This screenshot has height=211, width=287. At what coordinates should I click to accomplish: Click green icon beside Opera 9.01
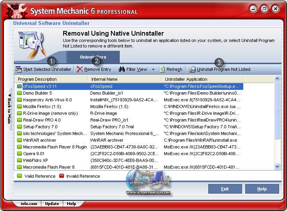pyautogui.click(x=19, y=154)
